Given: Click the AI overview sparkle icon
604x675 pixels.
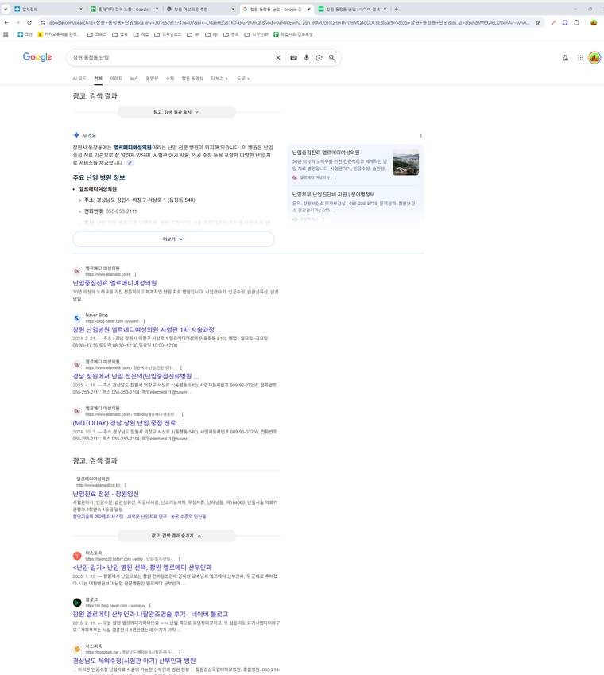Looking at the screenshot, I should [76, 135].
